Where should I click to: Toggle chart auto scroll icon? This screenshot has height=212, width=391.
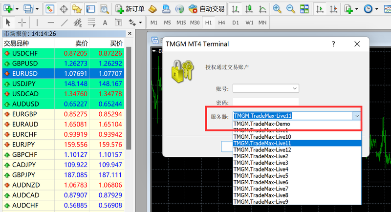click(x=320, y=9)
